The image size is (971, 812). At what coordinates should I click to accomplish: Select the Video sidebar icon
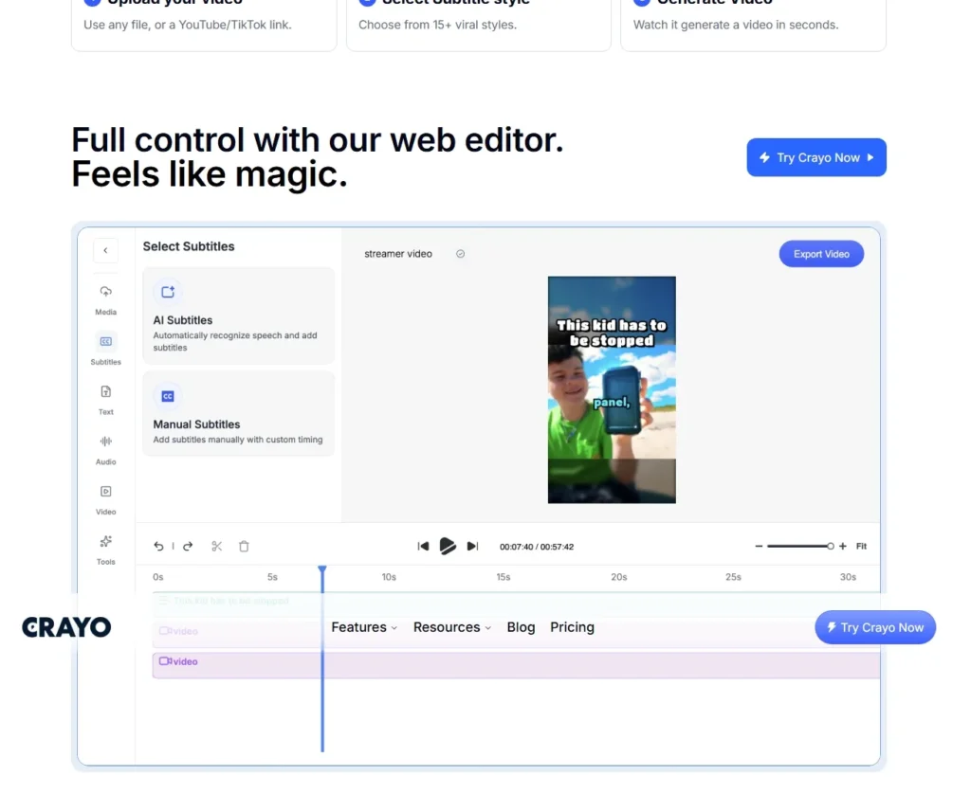pos(105,492)
